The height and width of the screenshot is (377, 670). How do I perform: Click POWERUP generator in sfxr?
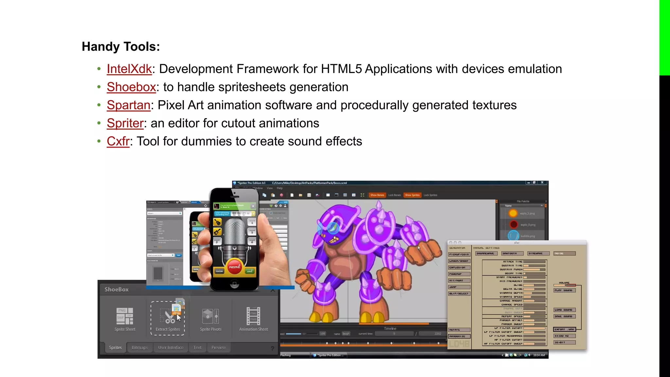459,274
